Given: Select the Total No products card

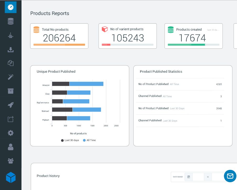Looking at the screenshot, I should point(59,36).
